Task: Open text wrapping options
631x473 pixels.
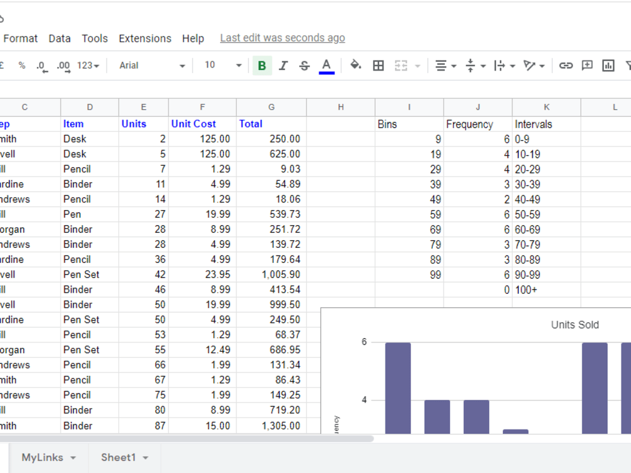Action: point(504,66)
